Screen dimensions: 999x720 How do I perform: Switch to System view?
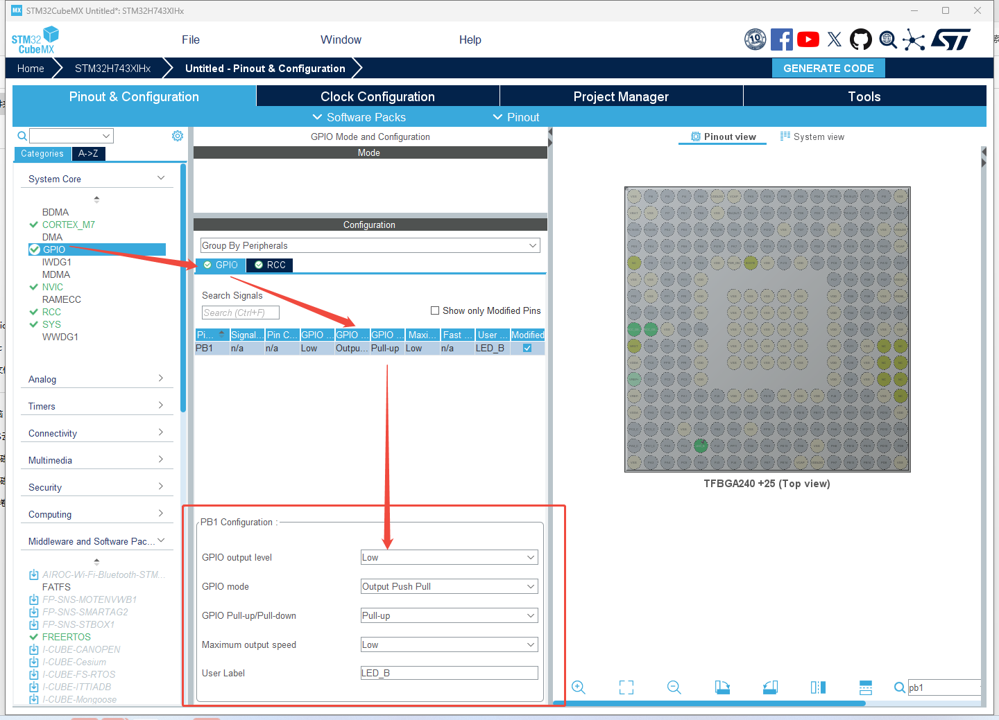(x=812, y=137)
